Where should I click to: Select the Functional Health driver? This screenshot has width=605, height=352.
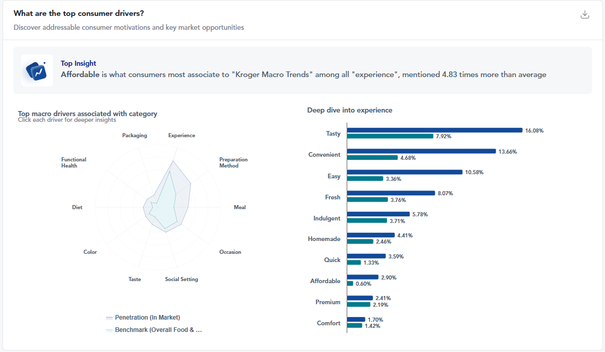click(x=74, y=163)
